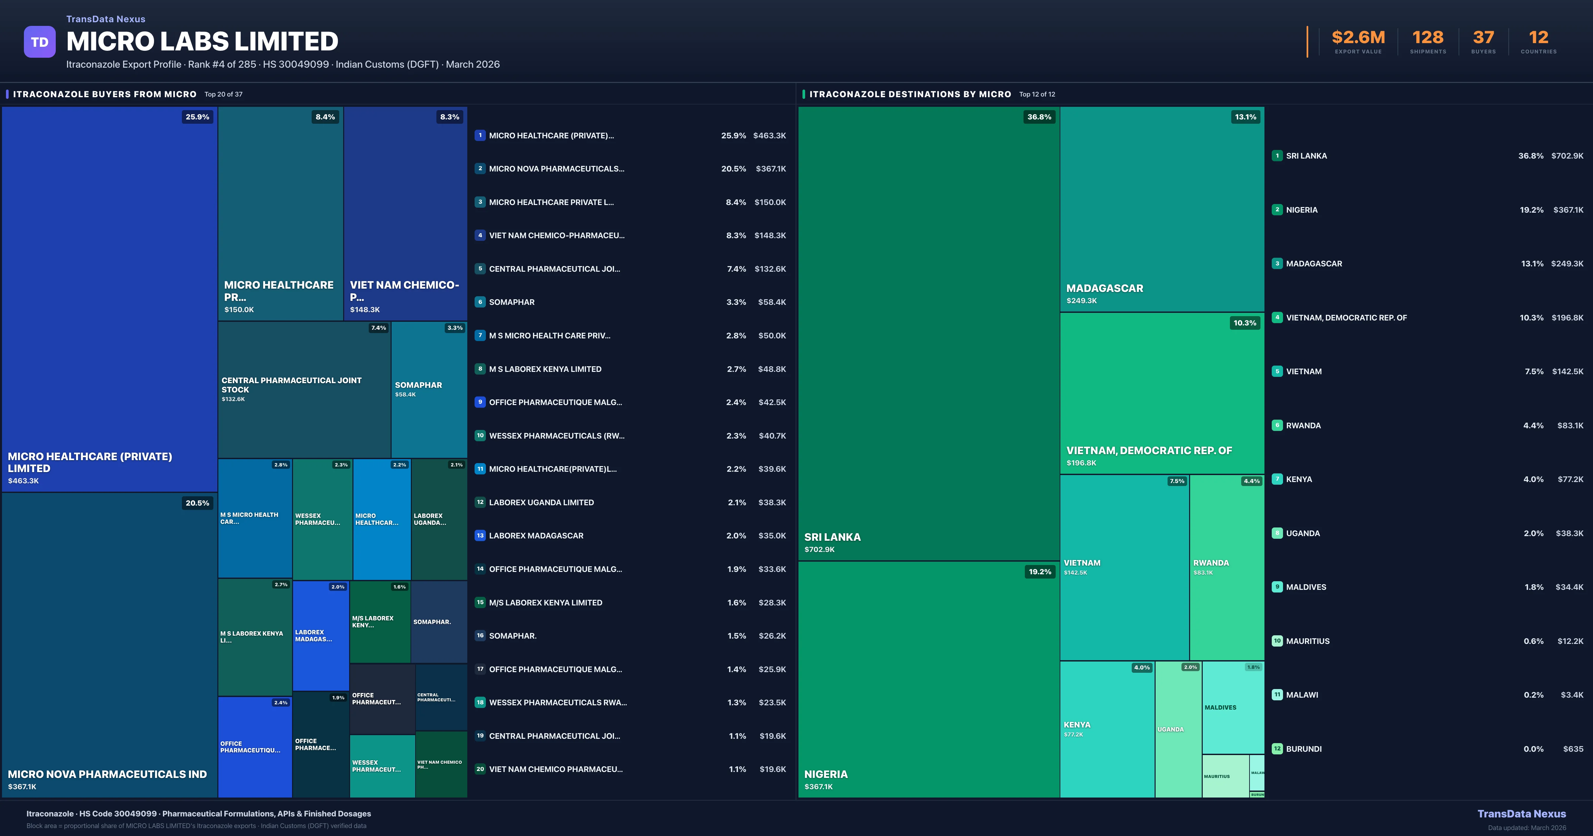Click the purple TD logo icon
The width and height of the screenshot is (1593, 836).
(x=39, y=42)
